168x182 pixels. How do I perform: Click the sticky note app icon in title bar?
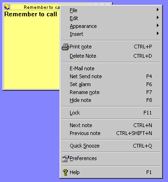pyautogui.click(x=7, y=7)
